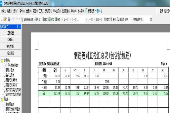This screenshot has height=113, width=170.
Task: Close the 模块导航栏 navigation panel
Action: click(20, 27)
